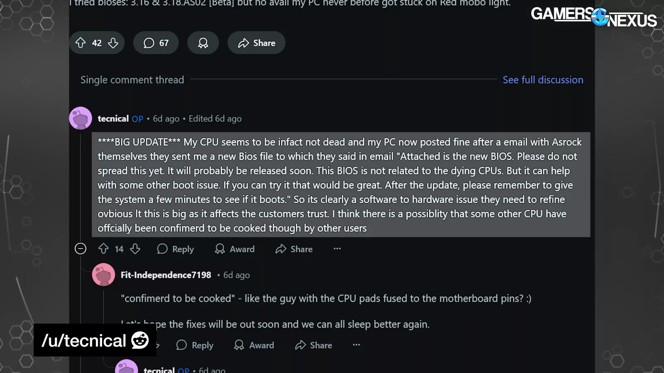Open more options for Fit-Independence7198's comment

pyautogui.click(x=356, y=345)
